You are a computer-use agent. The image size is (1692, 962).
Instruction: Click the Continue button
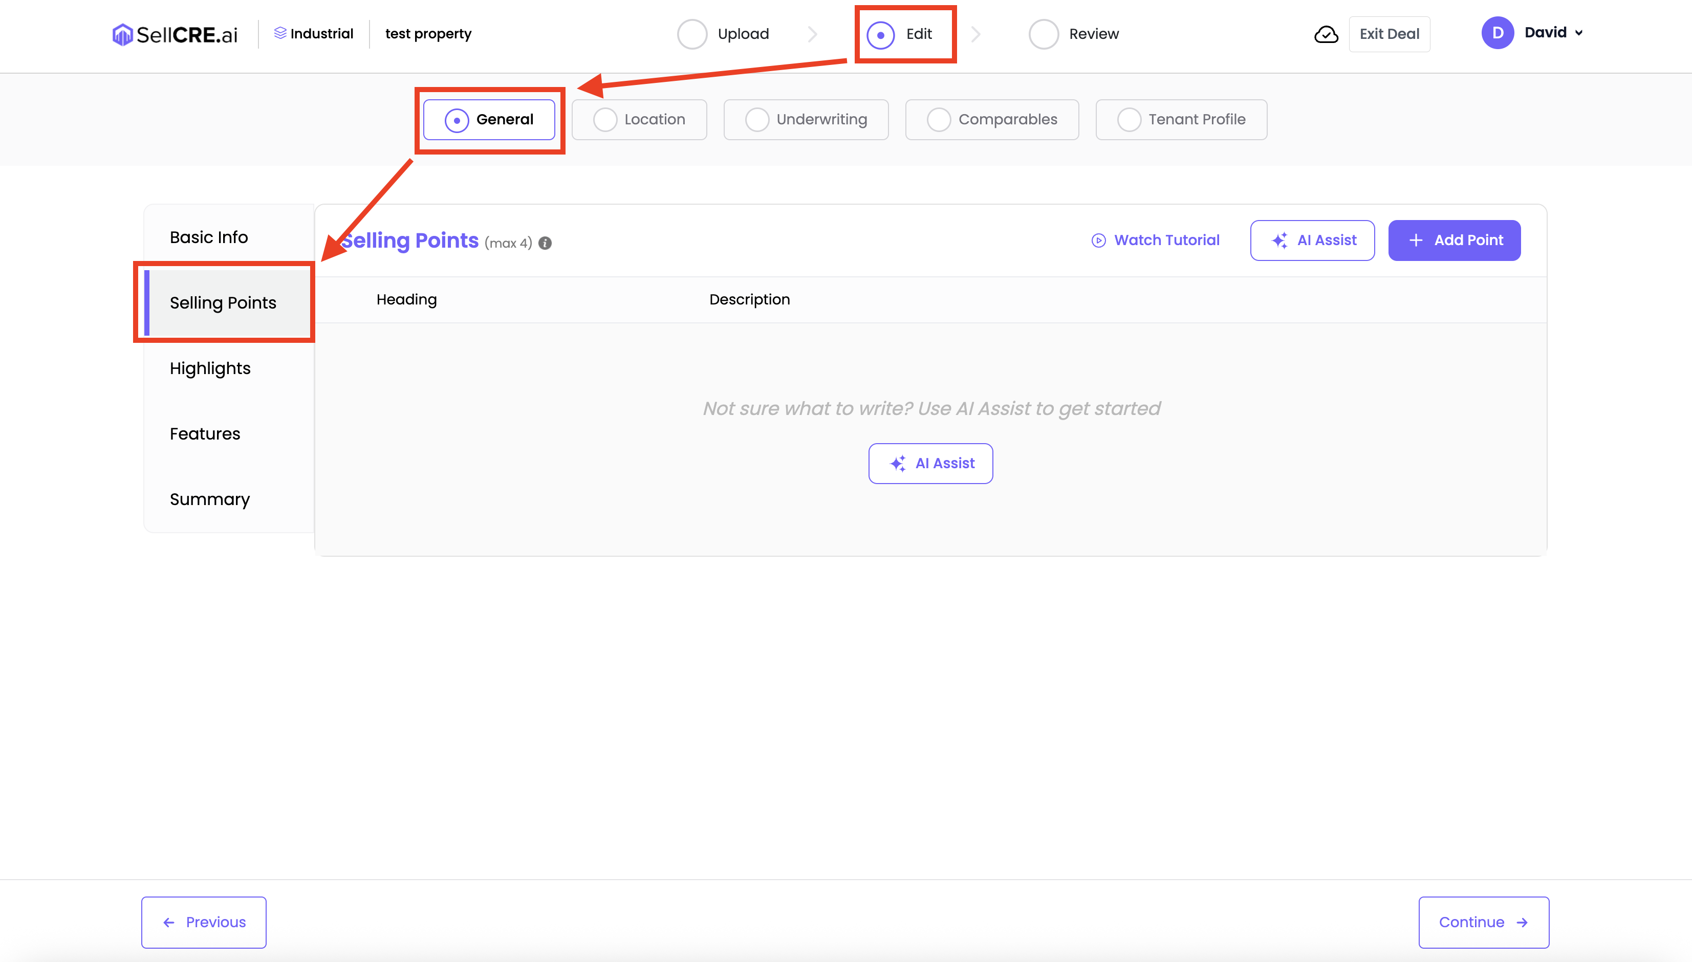[1483, 922]
